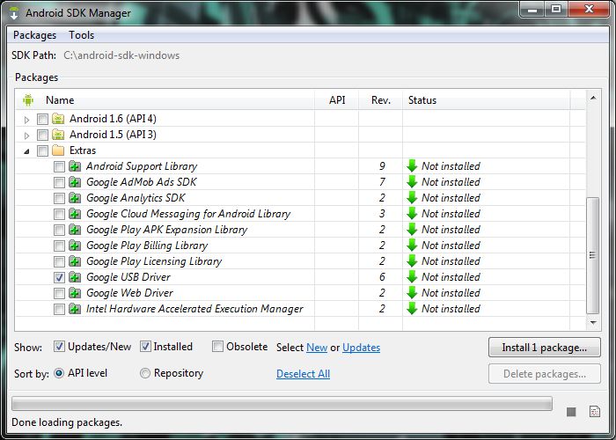Click the download arrow in the Google Play Billing status
The image size is (616, 440).
point(412,246)
